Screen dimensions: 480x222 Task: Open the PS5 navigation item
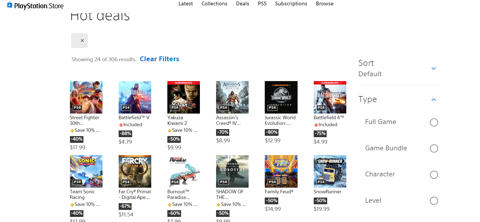coord(262,4)
